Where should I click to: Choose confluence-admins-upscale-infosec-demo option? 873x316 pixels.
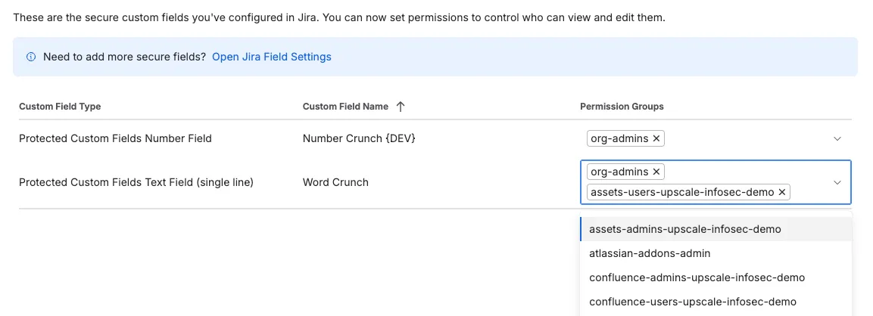point(716,277)
